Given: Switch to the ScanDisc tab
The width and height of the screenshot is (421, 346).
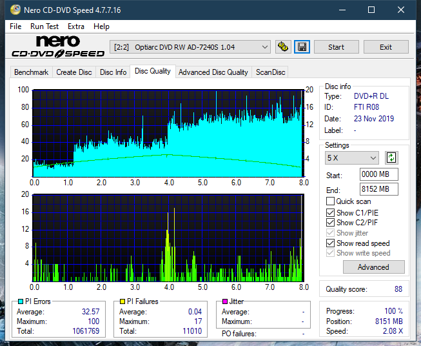Looking at the screenshot, I should 270,72.
